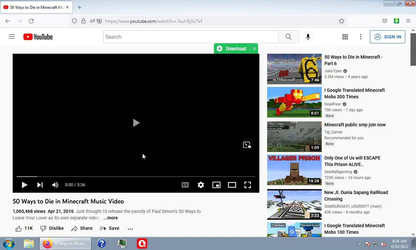
Task: Click the page scrollbar down arrow
Action: click(413, 234)
